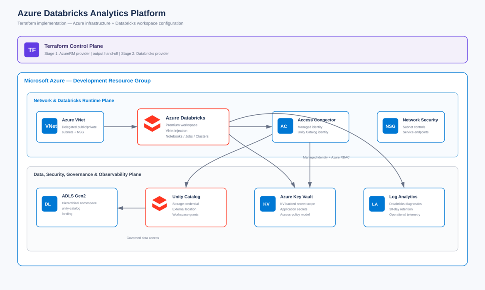Click the Notebooks / Jobs / Clusters line
The height and width of the screenshot is (290, 485).
coord(187,136)
